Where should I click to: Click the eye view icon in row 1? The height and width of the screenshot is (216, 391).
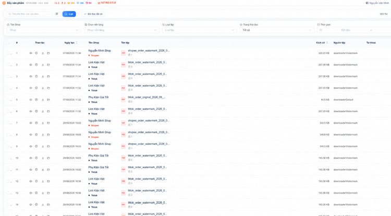click(31, 53)
